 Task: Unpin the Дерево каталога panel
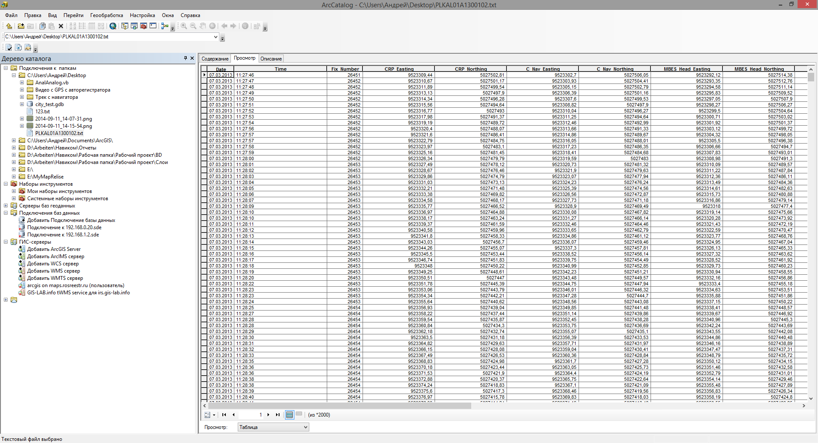[185, 58]
